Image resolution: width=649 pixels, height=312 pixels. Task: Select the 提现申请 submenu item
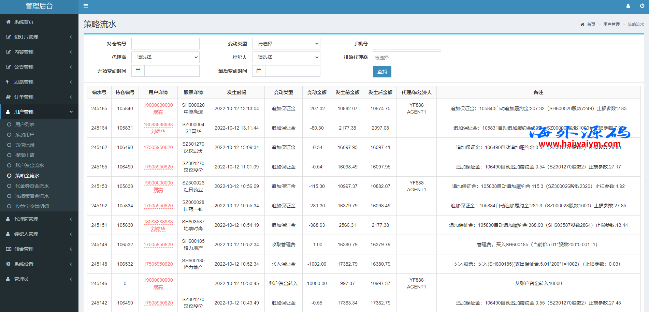(25, 155)
